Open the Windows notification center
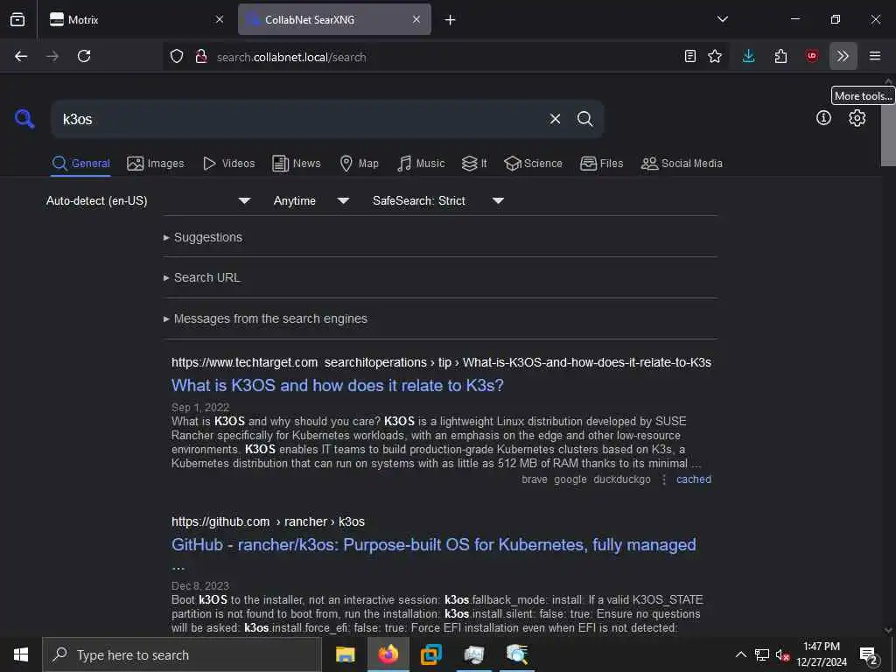 point(869,654)
